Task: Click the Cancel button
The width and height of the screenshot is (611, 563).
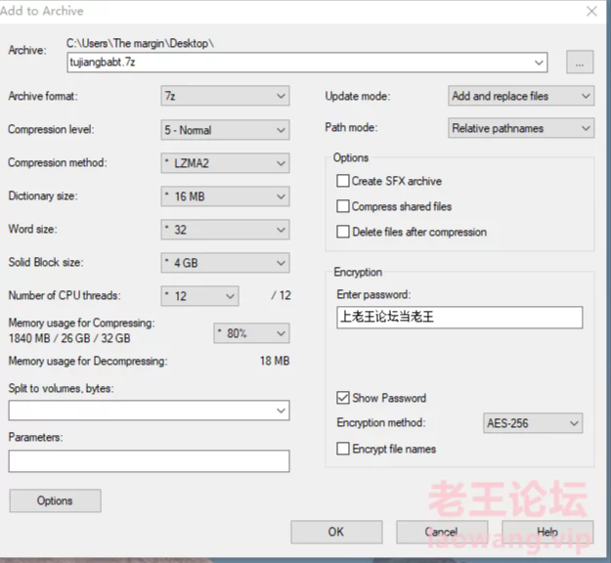Action: click(x=442, y=532)
